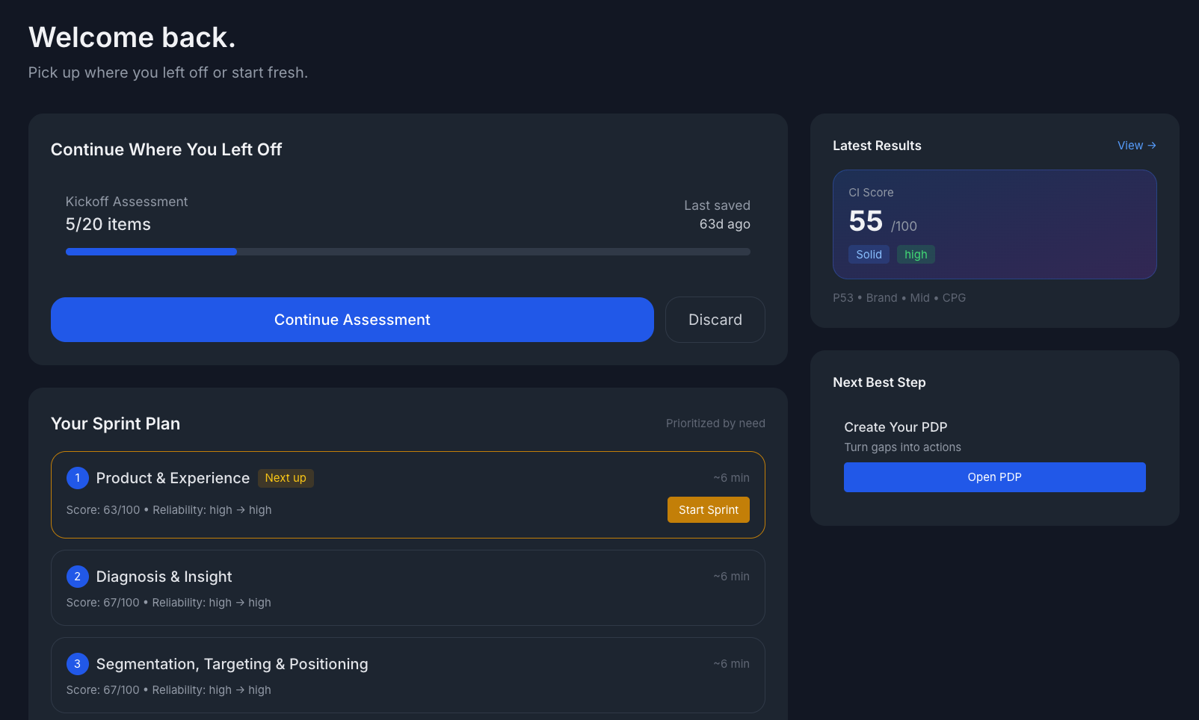
Task: Click the Kickoff Assessment progress bar
Action: [407, 252]
